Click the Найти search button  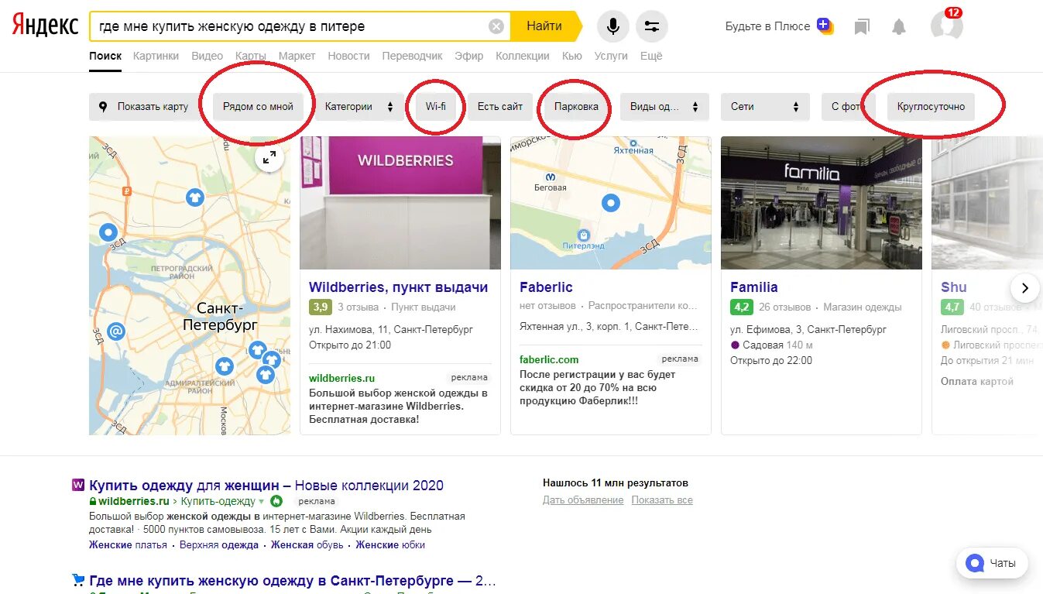[x=545, y=26]
